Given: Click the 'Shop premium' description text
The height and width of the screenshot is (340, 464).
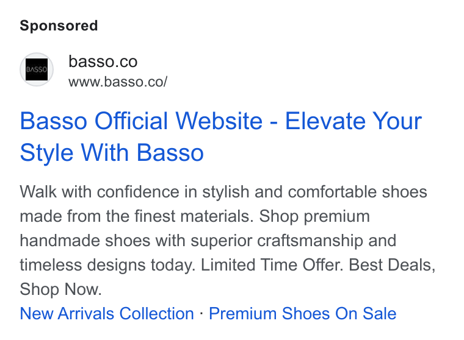Looking at the screenshot, I should 314,216.
